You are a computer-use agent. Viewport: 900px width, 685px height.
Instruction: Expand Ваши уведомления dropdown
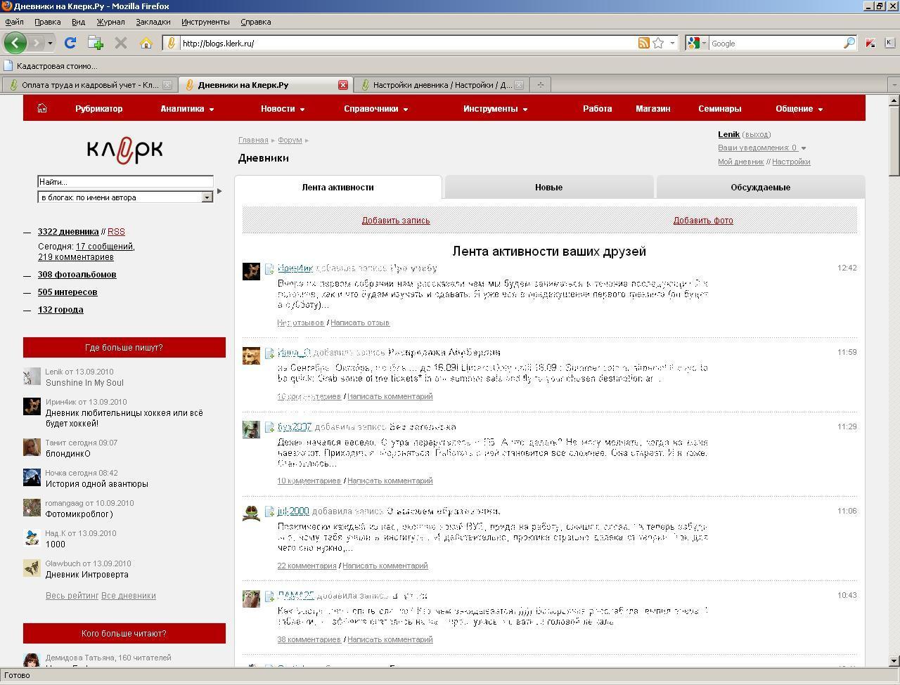point(804,148)
